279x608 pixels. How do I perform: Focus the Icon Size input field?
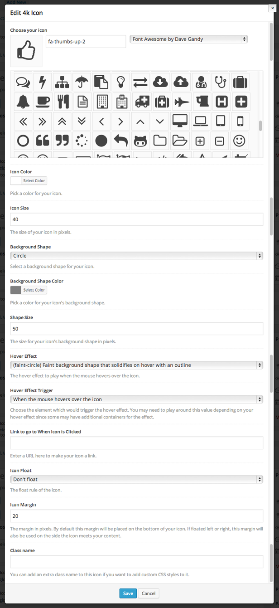point(136,219)
